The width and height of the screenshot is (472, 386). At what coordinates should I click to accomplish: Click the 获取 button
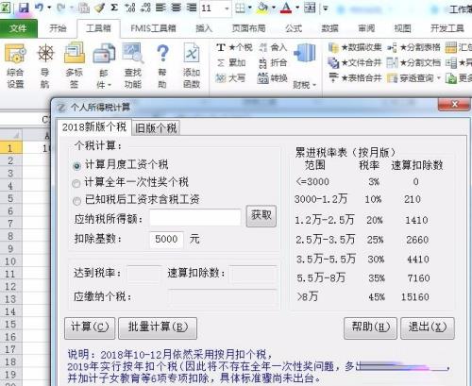261,216
